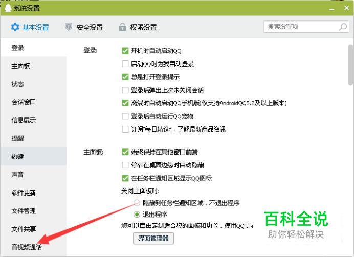This screenshot has height=257, width=354.
Task: Toggle 离线时自动启动QQ手机版 checkbox
Action: click(125, 103)
